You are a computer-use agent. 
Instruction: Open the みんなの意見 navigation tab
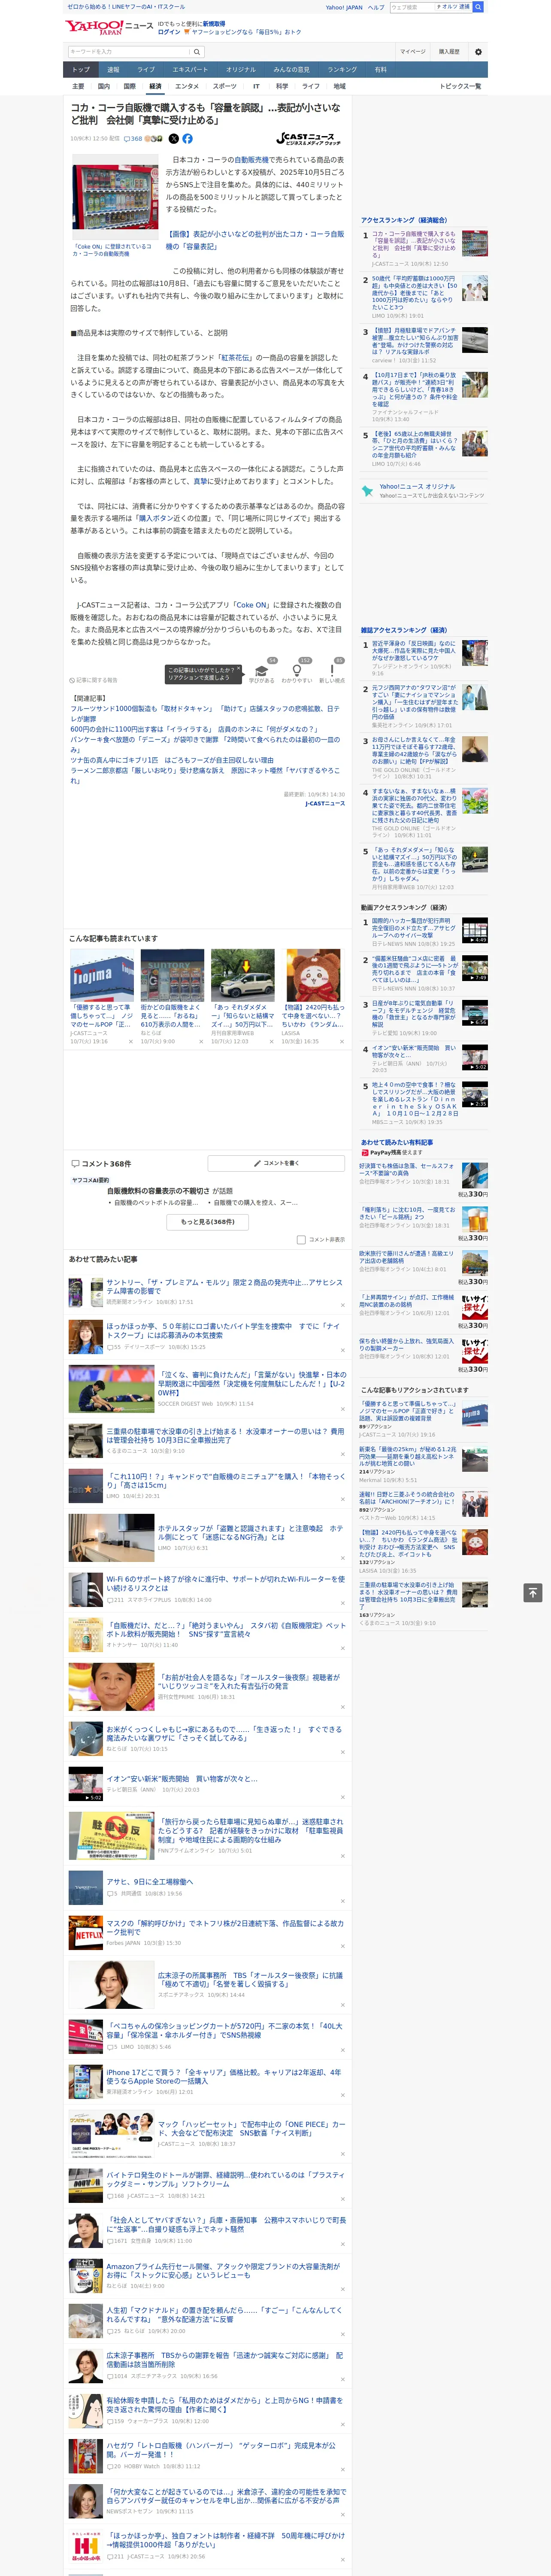[x=292, y=70]
